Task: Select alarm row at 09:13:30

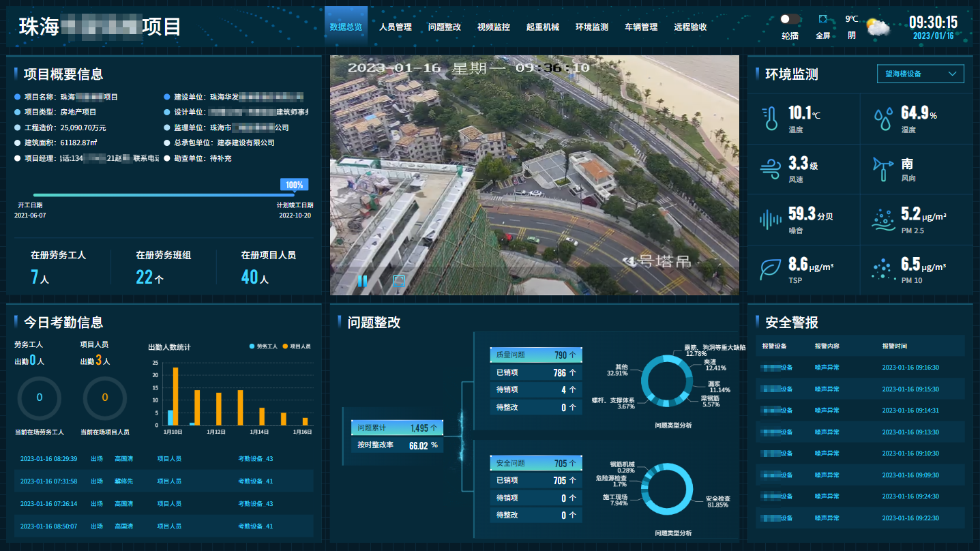Action: click(x=860, y=432)
